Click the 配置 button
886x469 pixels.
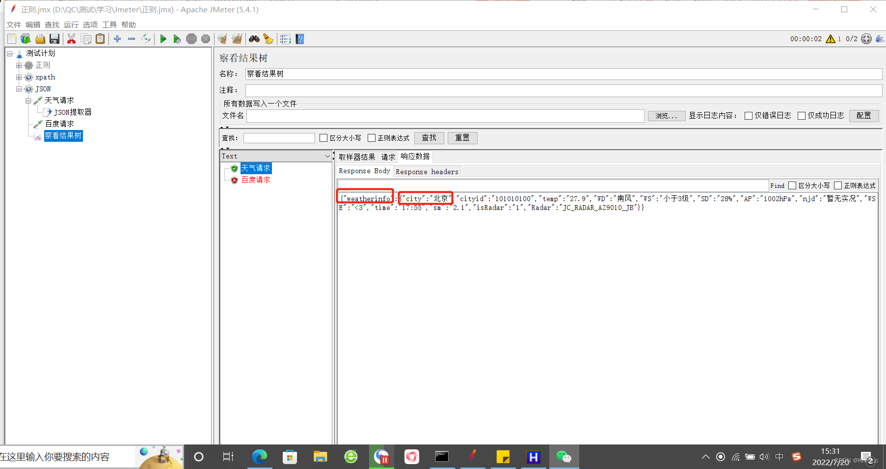click(864, 116)
